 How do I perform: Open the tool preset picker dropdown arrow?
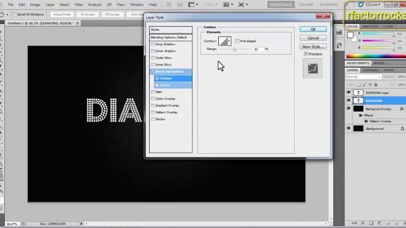(7, 15)
